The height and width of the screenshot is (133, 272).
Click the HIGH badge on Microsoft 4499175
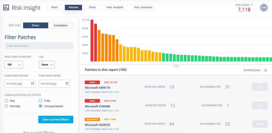pos(92,82)
